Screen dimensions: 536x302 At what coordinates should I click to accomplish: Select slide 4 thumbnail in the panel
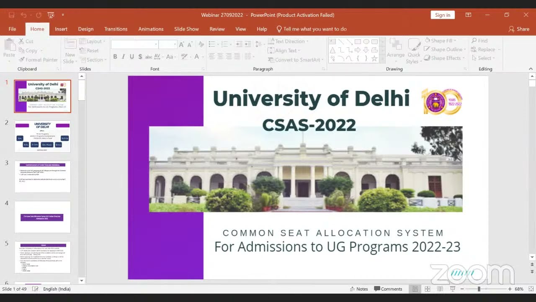coord(43,217)
